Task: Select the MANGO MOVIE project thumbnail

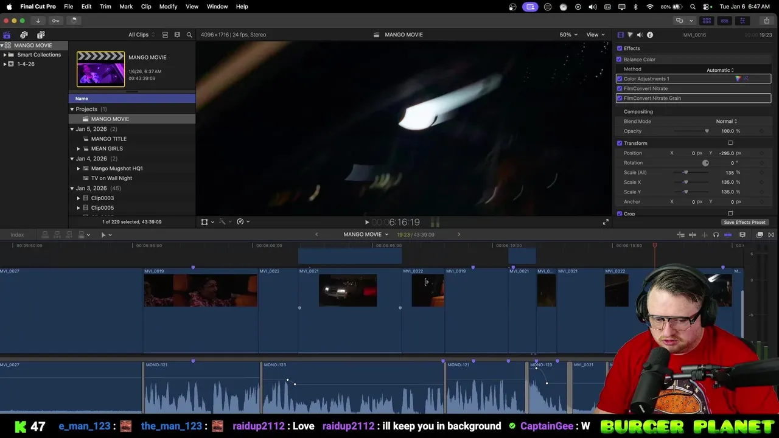Action: pos(100,69)
